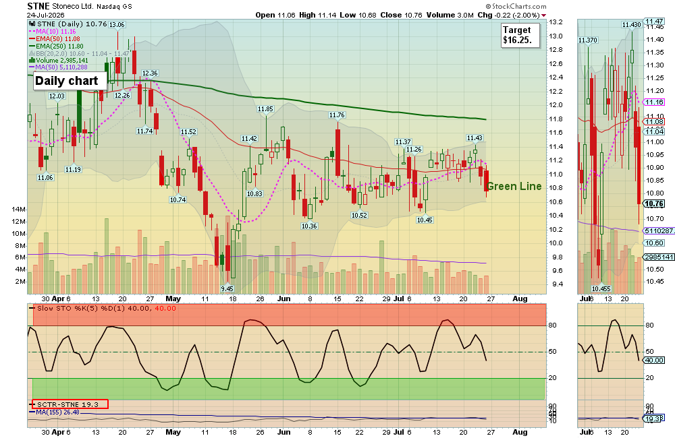Click the 11.42 price label
The width and height of the screenshot is (675, 438).
pyautogui.click(x=249, y=138)
